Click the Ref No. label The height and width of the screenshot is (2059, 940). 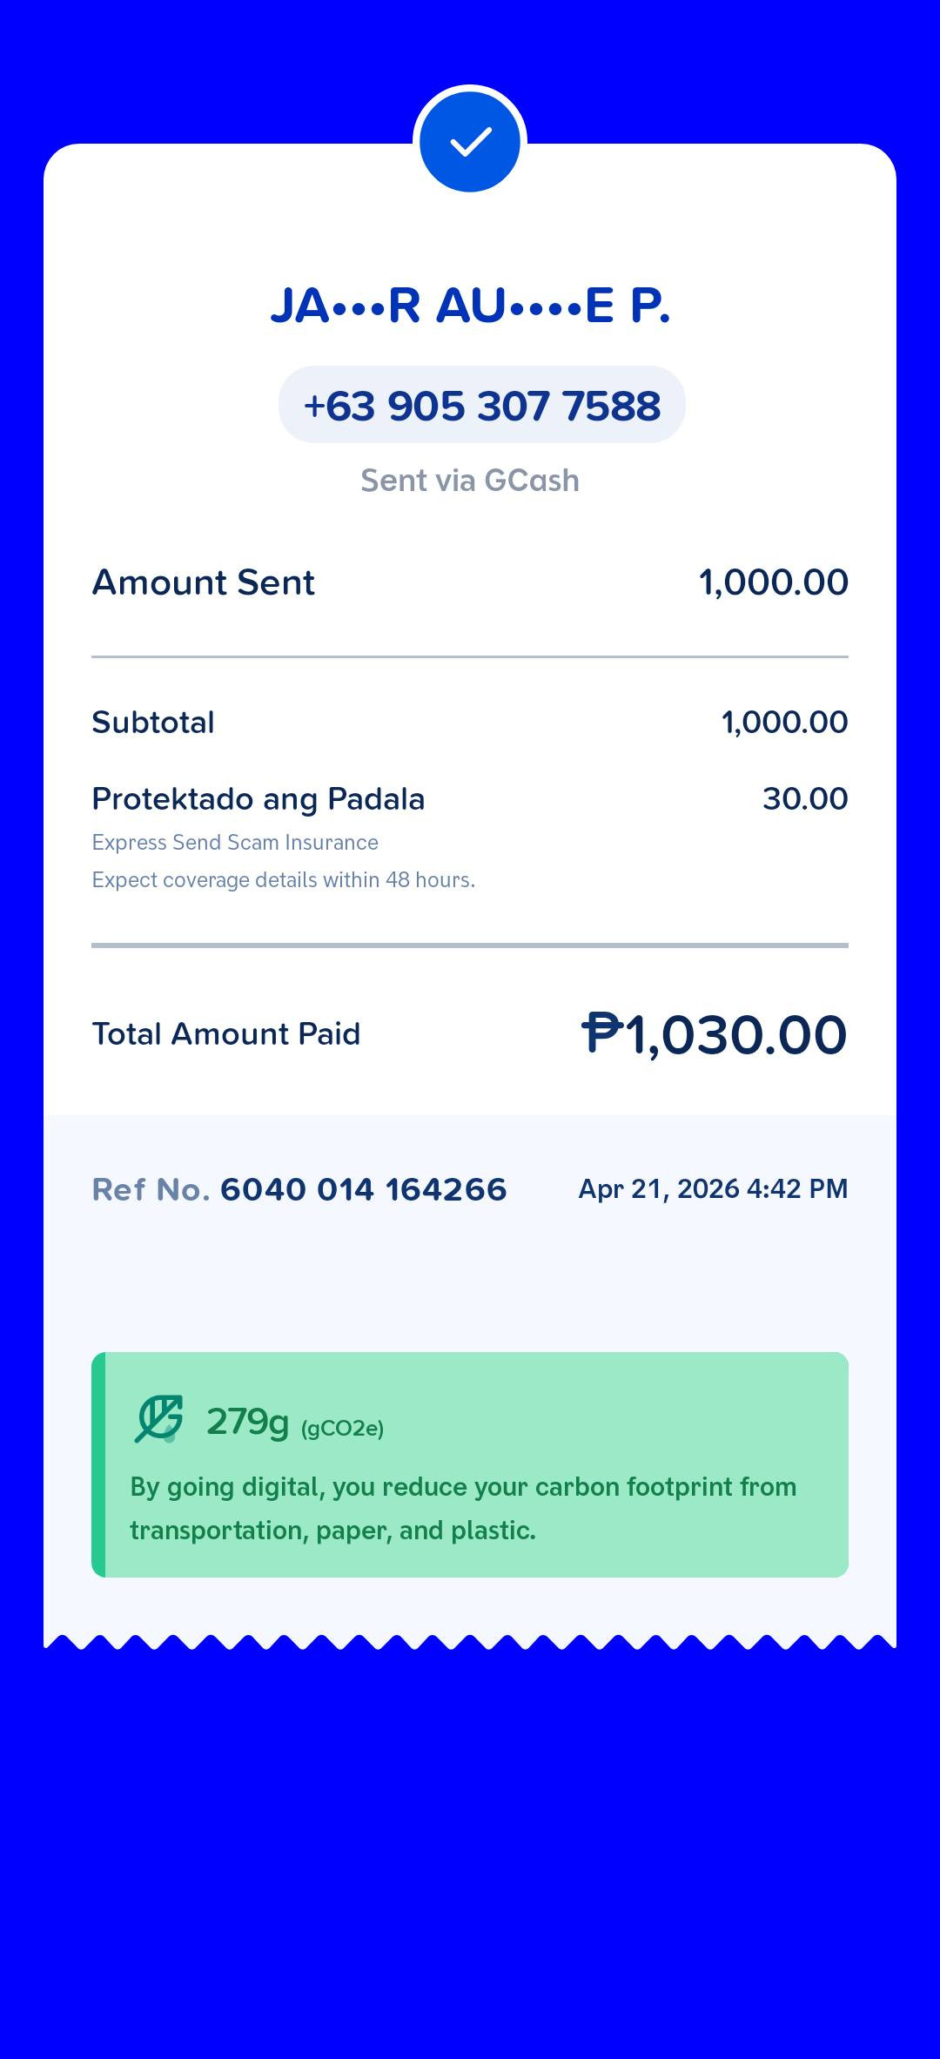(151, 1189)
